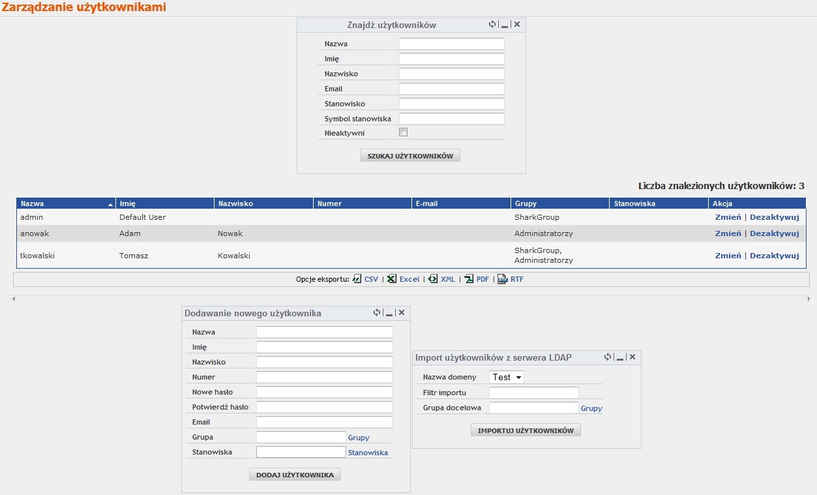Focus the Email field in search panel

[452, 89]
